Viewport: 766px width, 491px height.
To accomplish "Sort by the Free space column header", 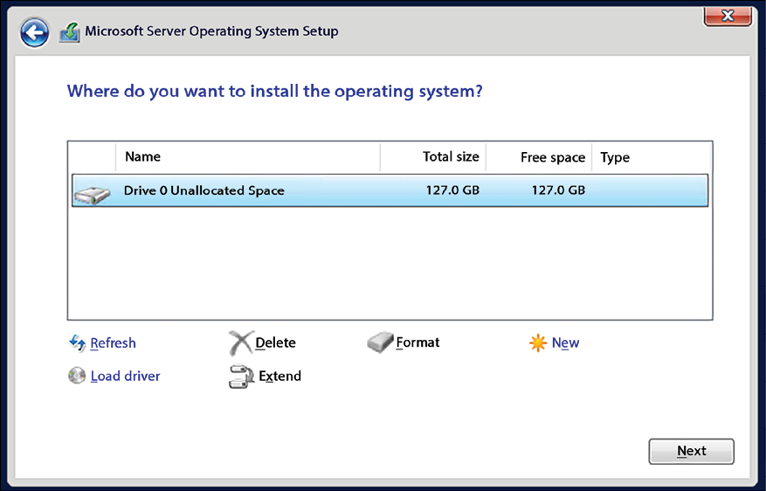I will [x=539, y=157].
